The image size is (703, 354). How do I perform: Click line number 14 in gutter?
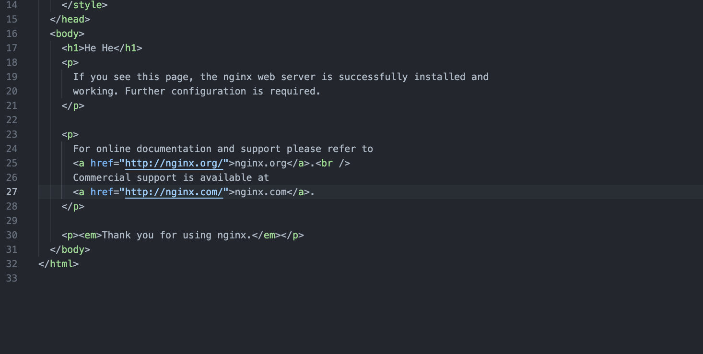pyautogui.click(x=12, y=5)
